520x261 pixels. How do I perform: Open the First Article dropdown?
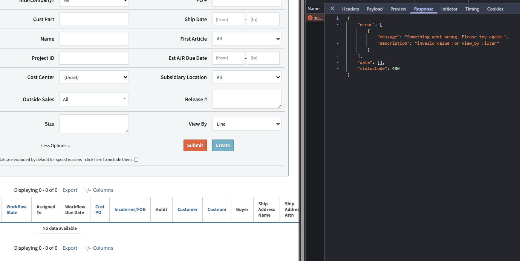(x=247, y=39)
